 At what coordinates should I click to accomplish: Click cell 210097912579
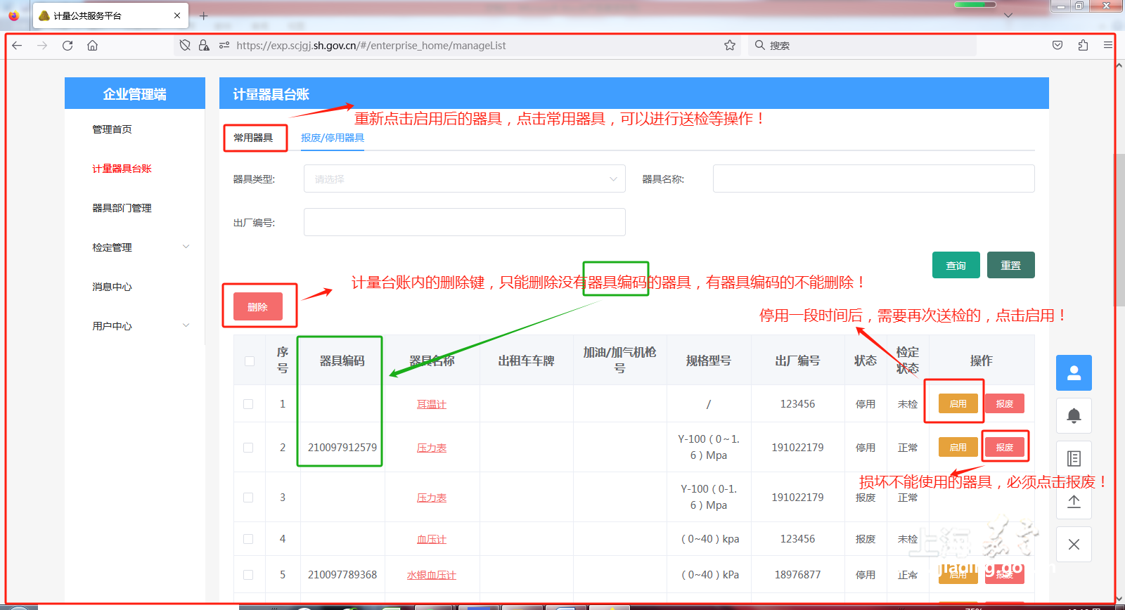pos(342,448)
